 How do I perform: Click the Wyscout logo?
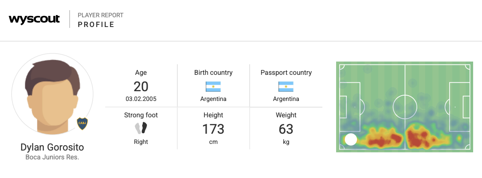(34, 19)
